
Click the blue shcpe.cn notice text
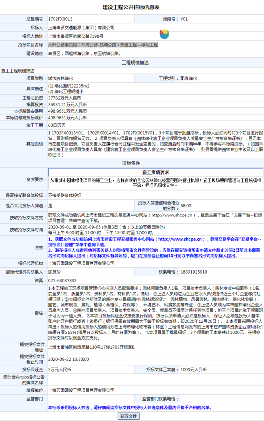pyautogui.click(x=155, y=242)
